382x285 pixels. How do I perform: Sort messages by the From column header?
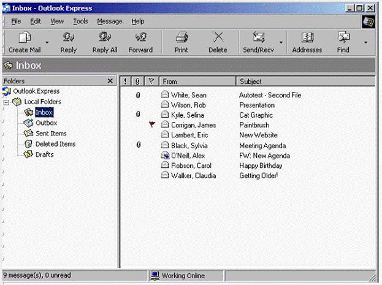pos(196,82)
